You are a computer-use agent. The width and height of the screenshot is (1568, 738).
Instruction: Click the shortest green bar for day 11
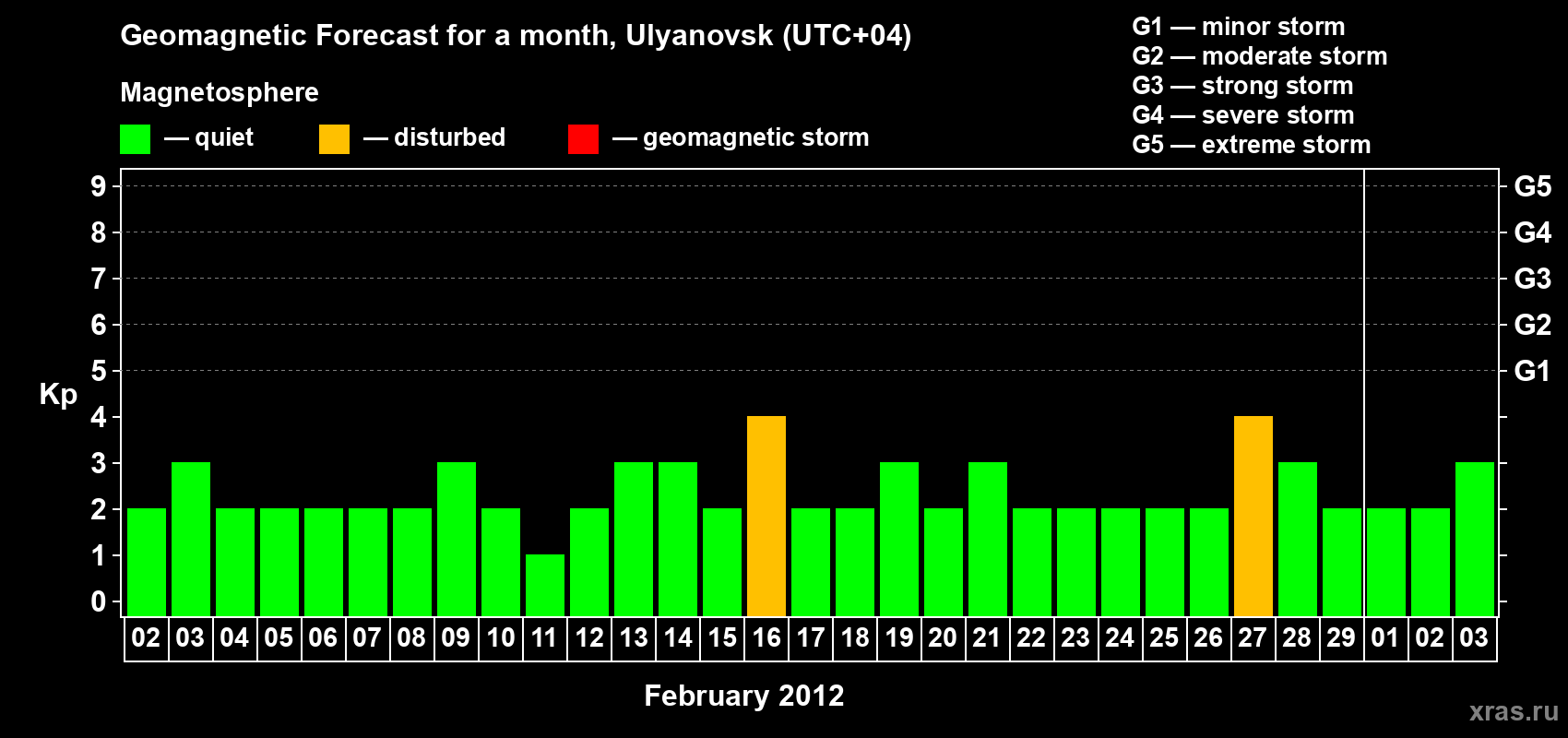click(545, 585)
